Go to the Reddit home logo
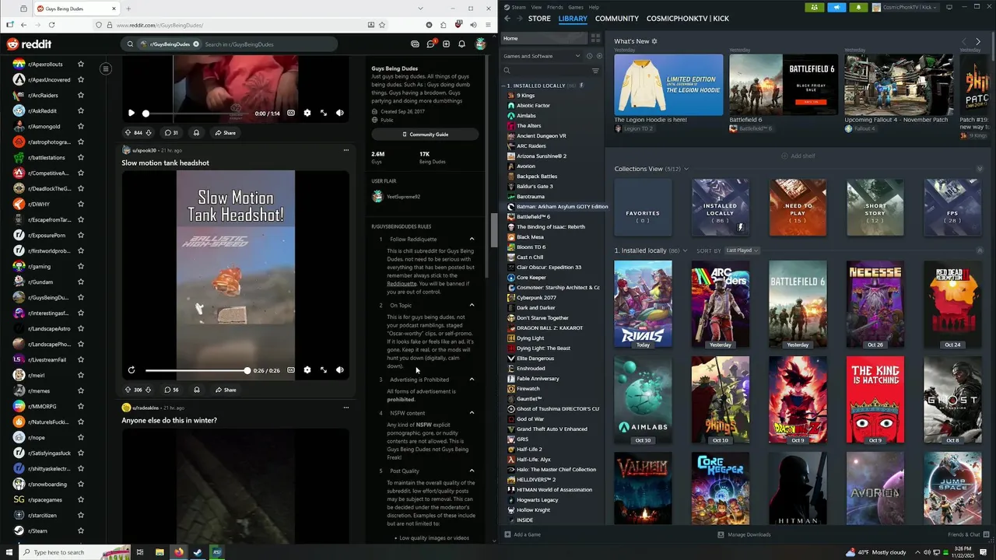The image size is (996, 560). pos(30,44)
